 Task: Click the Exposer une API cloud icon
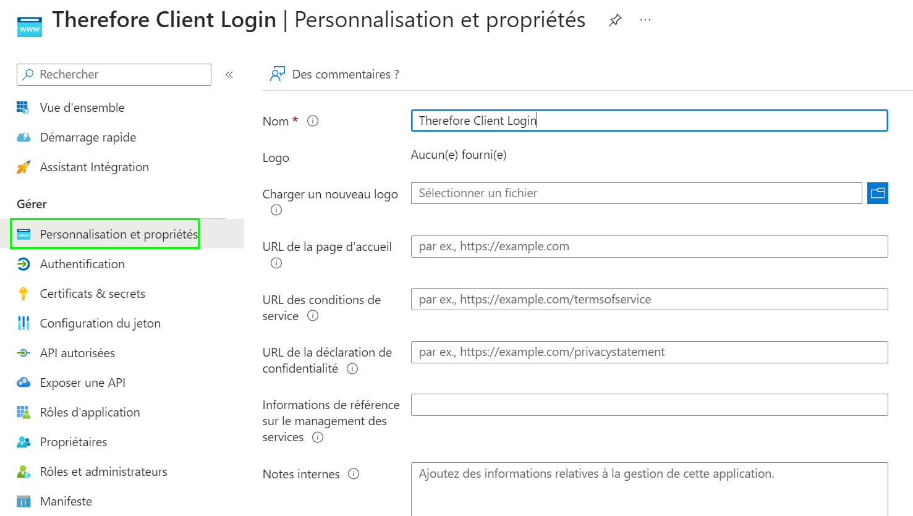23,383
